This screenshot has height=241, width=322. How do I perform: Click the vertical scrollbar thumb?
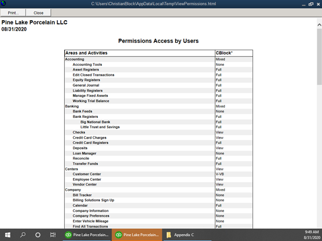click(319, 57)
